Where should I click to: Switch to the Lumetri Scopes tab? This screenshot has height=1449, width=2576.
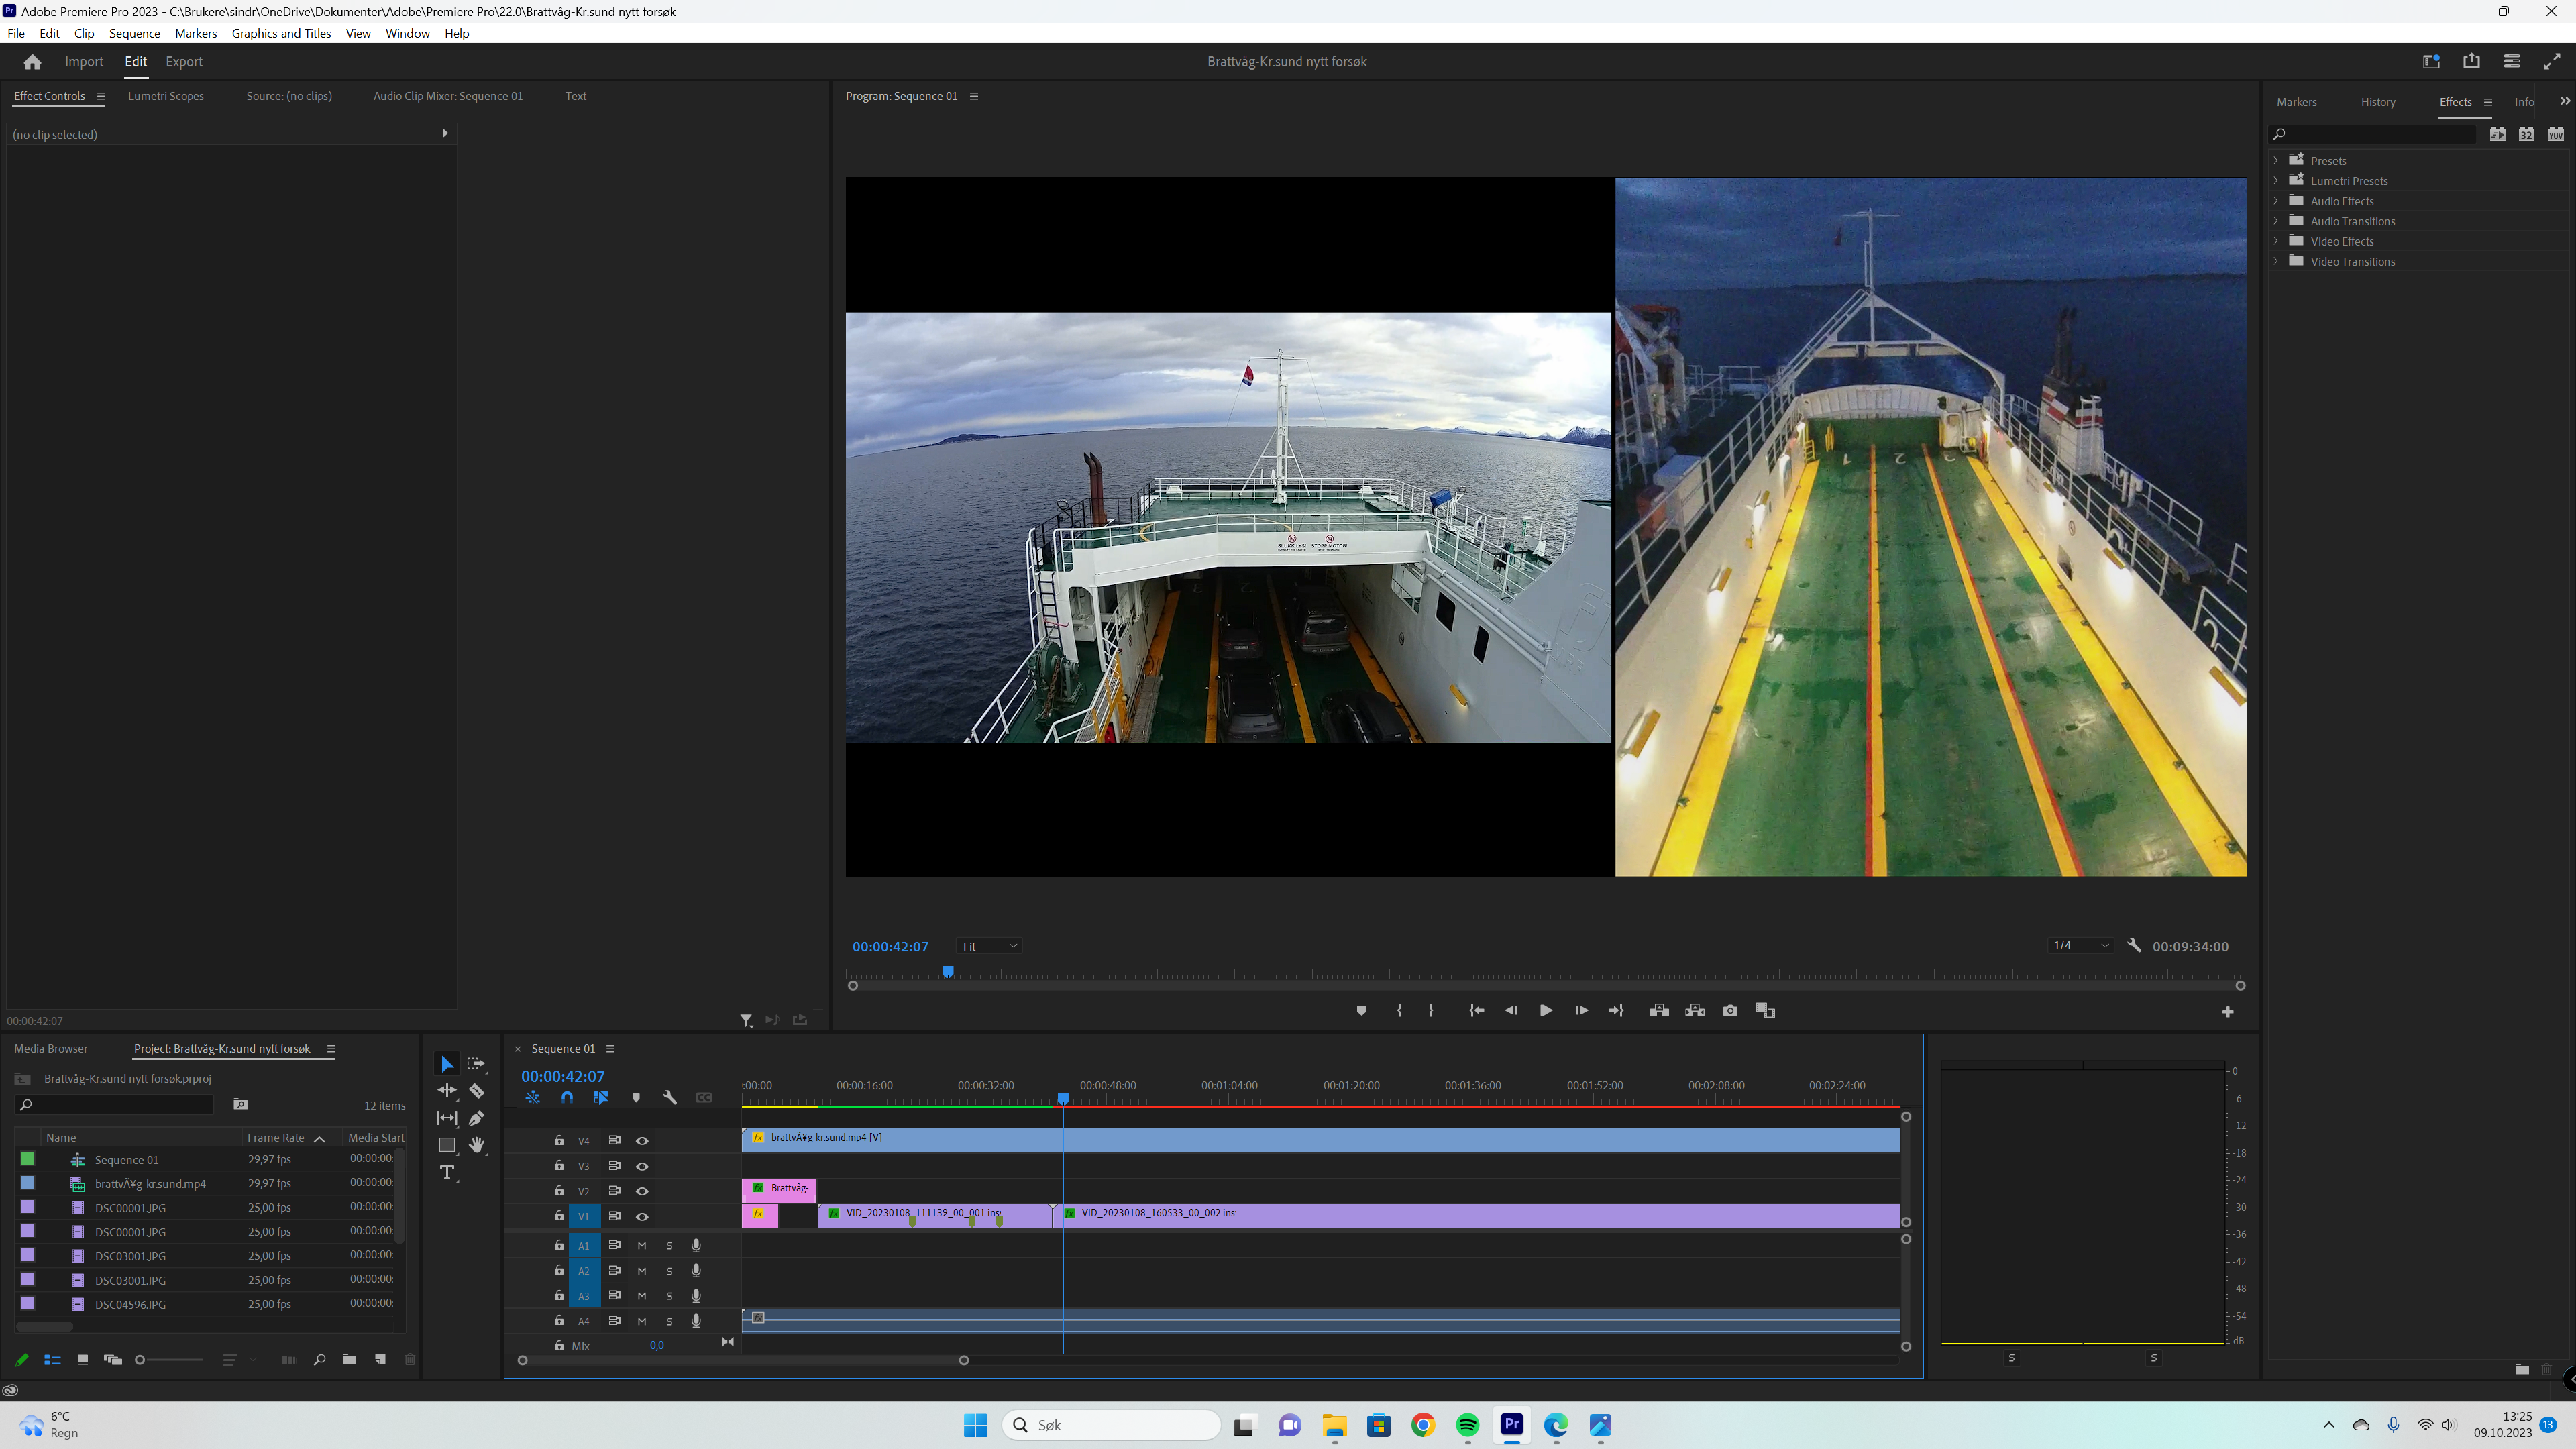[166, 96]
